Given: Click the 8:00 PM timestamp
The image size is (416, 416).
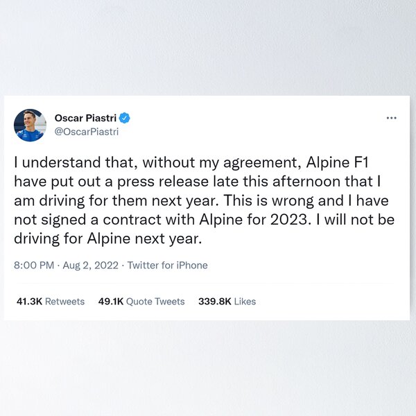Looking at the screenshot, I should (x=33, y=265).
